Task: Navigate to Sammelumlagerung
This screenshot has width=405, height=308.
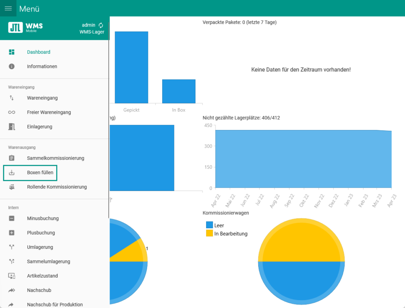Action: tap(48, 261)
